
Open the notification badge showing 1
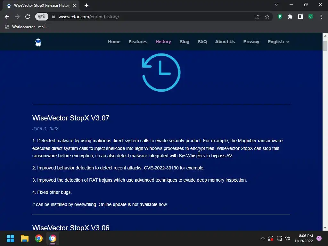click(x=319, y=238)
